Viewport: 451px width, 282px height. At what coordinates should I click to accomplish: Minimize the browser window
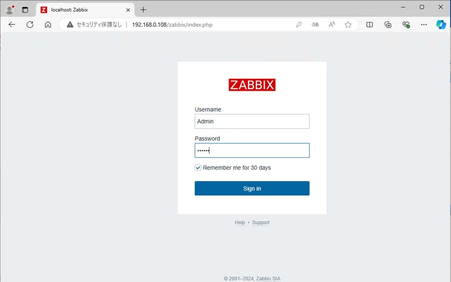(x=403, y=7)
